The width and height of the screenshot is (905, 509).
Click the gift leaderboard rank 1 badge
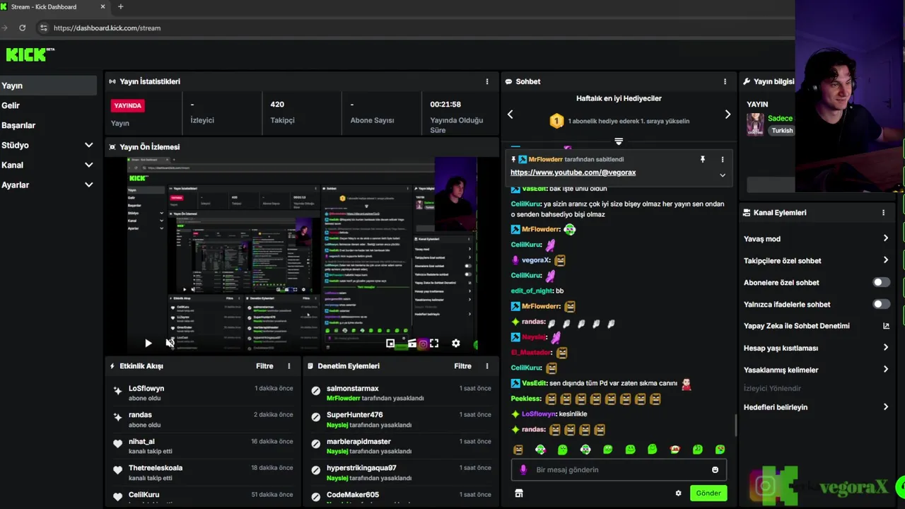(x=556, y=121)
